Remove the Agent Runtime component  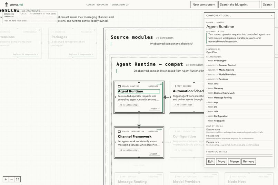tap(249, 162)
